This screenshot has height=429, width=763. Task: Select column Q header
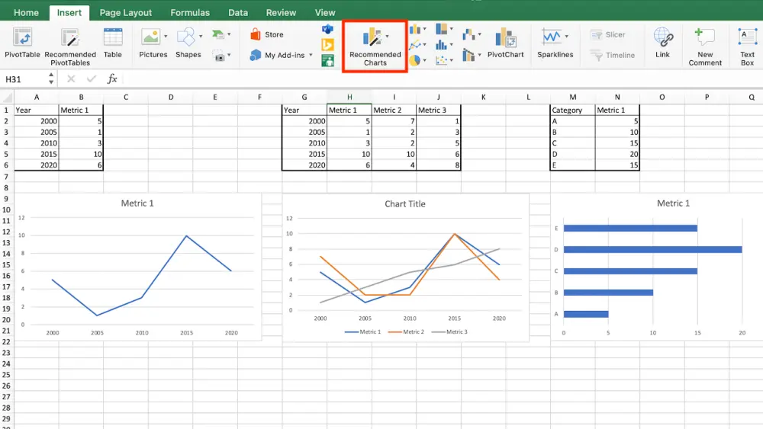[752, 98]
